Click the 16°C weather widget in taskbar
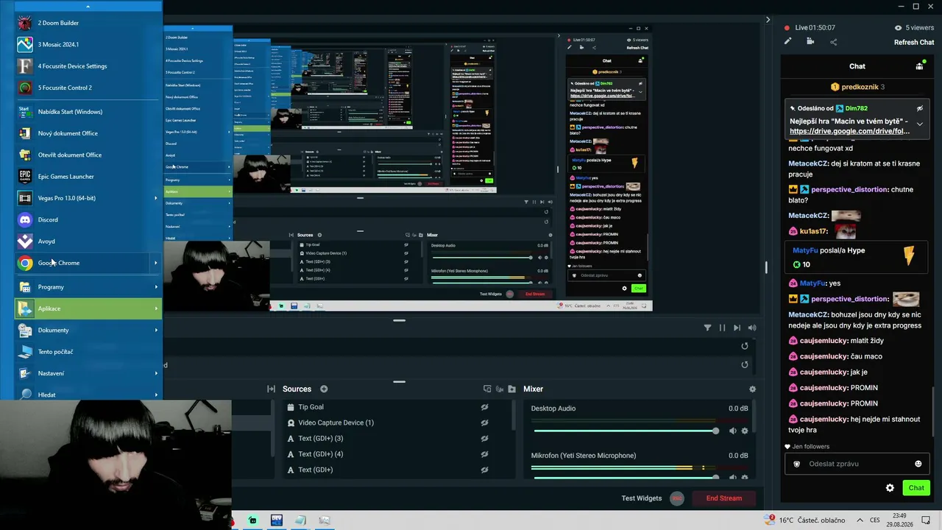Image resolution: width=942 pixels, height=530 pixels. point(805,520)
